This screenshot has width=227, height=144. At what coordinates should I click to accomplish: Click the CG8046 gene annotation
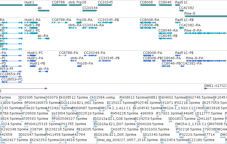pos(165,5)
